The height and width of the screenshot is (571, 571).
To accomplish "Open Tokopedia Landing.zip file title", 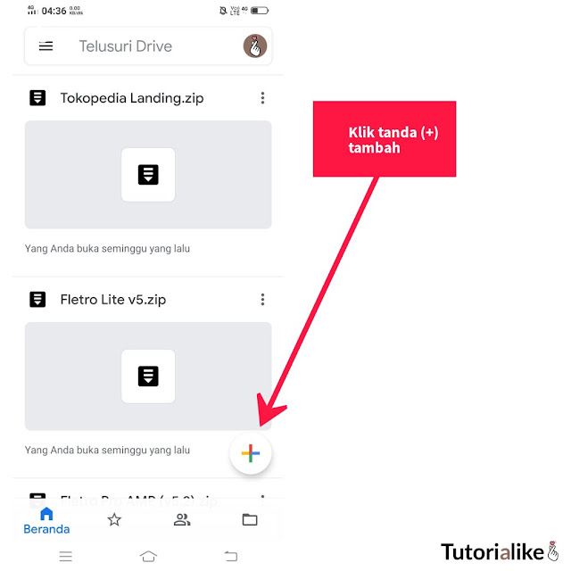I will coord(132,98).
